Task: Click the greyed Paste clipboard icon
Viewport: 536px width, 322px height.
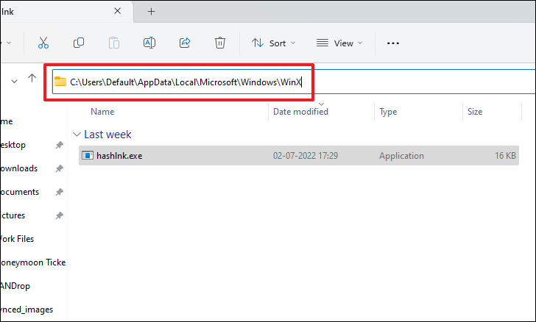Action: pyautogui.click(x=114, y=43)
